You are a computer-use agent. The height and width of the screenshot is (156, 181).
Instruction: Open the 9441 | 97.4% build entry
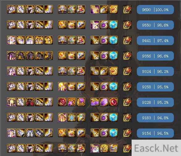coord(155,40)
